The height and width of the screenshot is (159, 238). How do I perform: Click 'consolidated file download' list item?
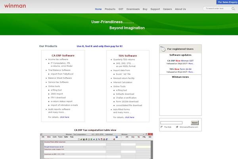pyautogui.click(x=129, y=105)
